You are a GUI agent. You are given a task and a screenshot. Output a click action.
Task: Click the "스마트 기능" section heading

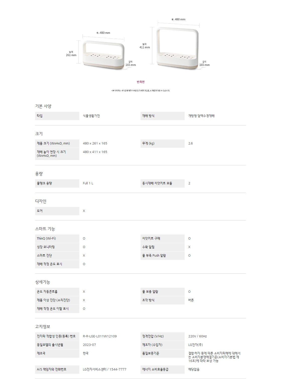45,229
